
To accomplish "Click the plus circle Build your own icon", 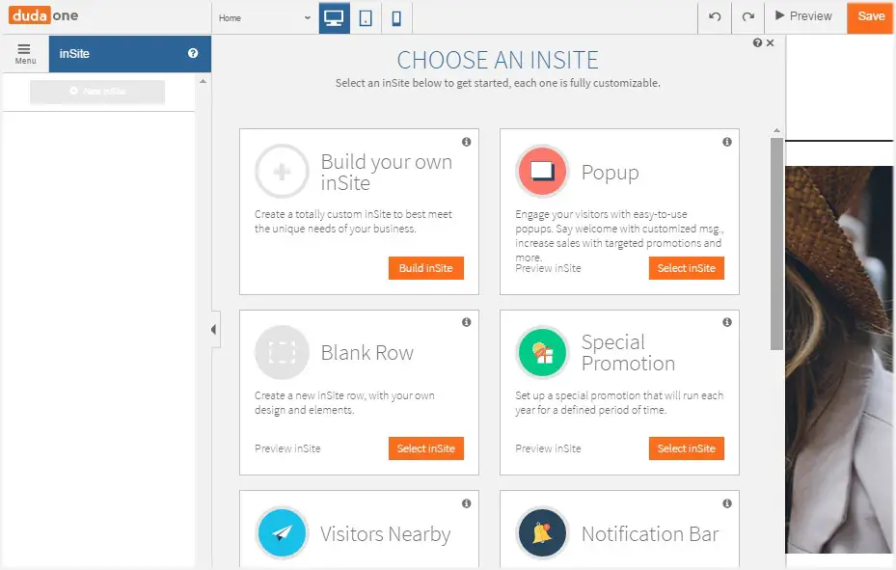I will coord(282,172).
